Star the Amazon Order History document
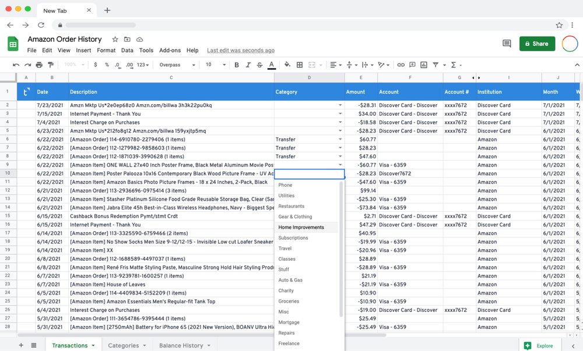The image size is (583, 351). [x=115, y=40]
